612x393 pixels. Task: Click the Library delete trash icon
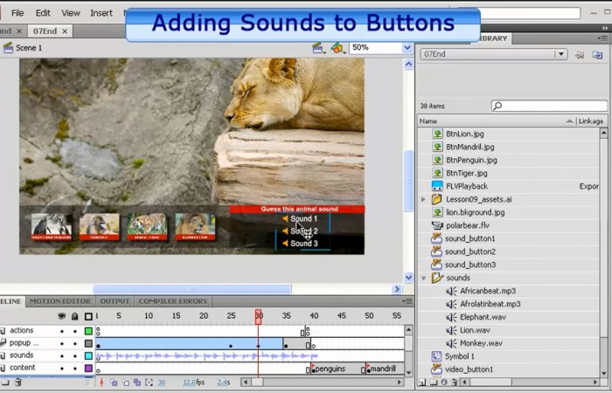(454, 383)
